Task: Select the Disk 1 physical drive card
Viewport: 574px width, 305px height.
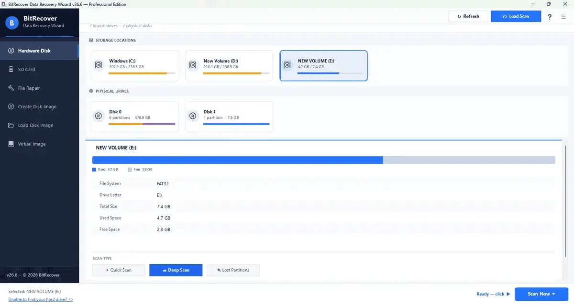Action: [229, 116]
